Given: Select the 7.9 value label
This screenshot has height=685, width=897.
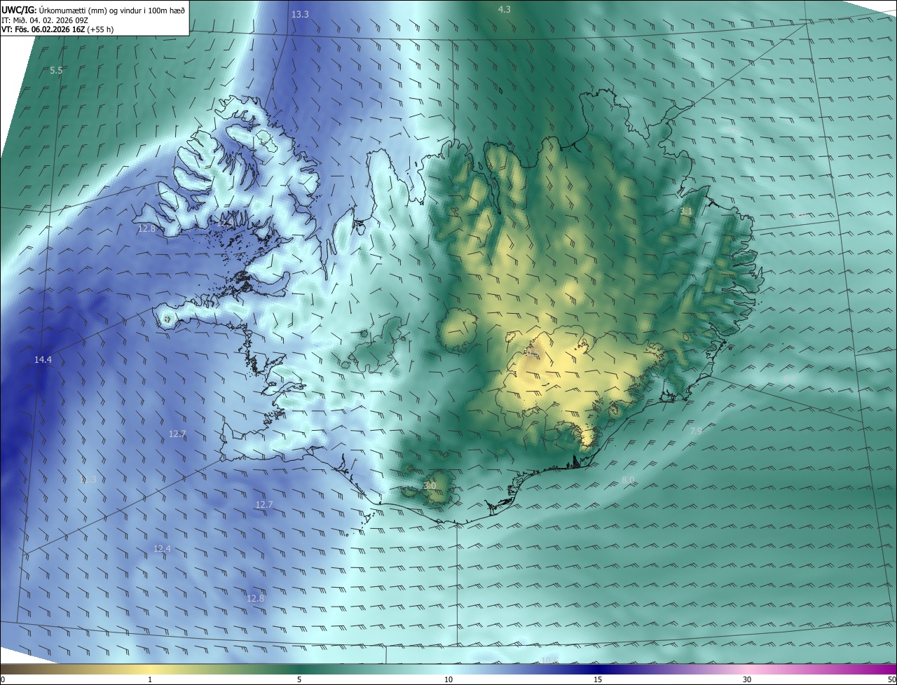Looking at the screenshot, I should pos(695,431).
